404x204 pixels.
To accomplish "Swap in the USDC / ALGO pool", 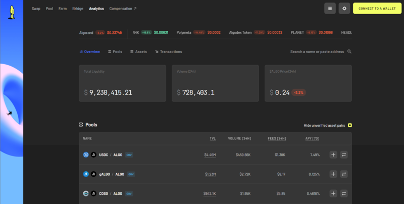I will tap(344, 155).
